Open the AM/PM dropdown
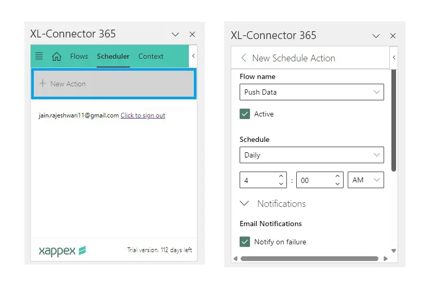 click(x=365, y=180)
